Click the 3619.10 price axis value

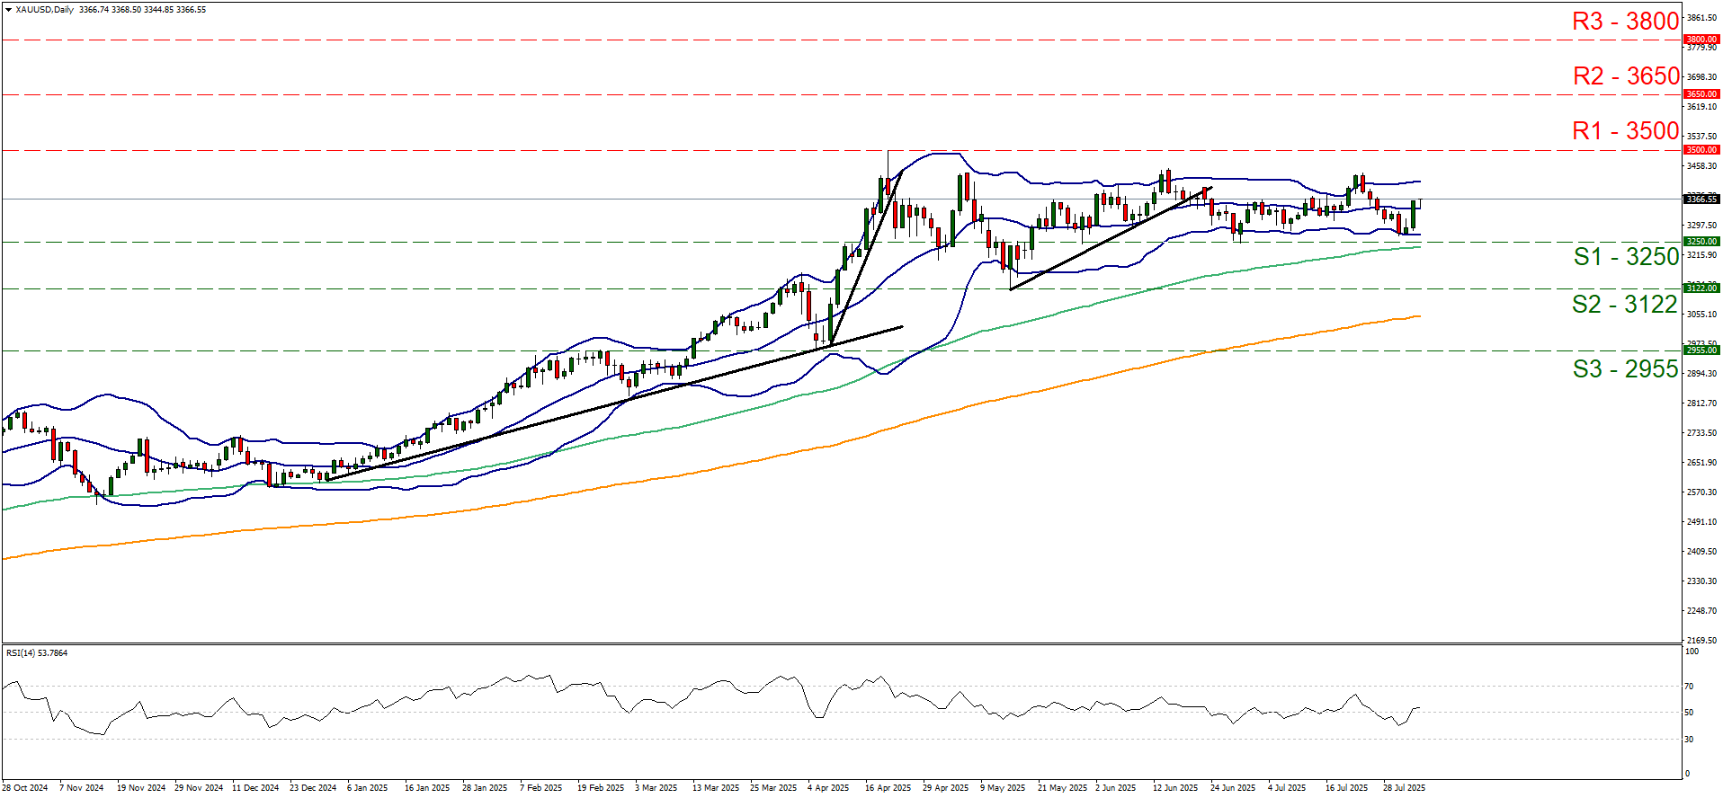click(1701, 107)
